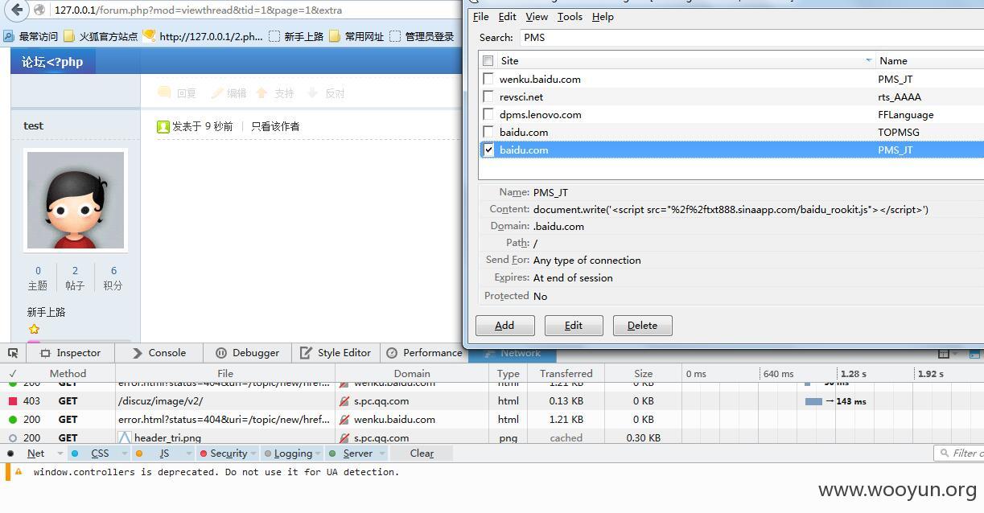
Task: Click the green user icon beside 发表于
Action: click(x=163, y=126)
